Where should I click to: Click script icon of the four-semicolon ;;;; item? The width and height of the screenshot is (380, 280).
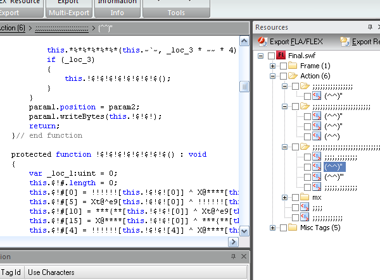[x=305, y=207]
